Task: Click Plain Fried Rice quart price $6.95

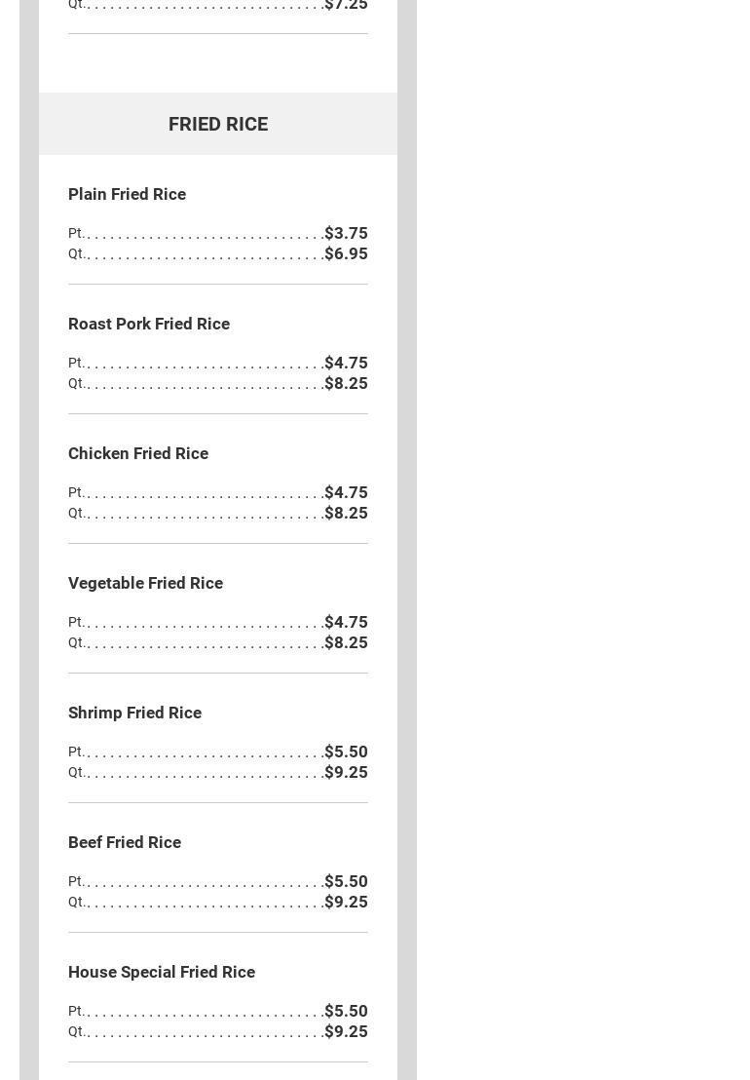Action: 346,253
